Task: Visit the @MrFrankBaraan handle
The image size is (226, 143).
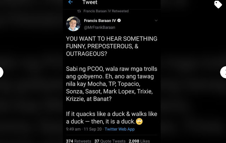Action: tap(100, 27)
